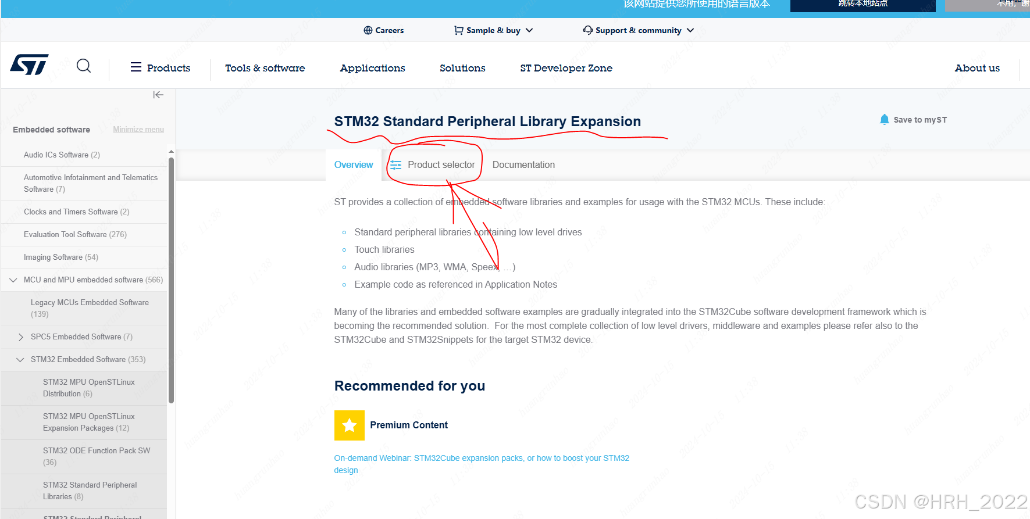
Task: Select STM32 ODE Function Pack SW
Action: (x=97, y=457)
